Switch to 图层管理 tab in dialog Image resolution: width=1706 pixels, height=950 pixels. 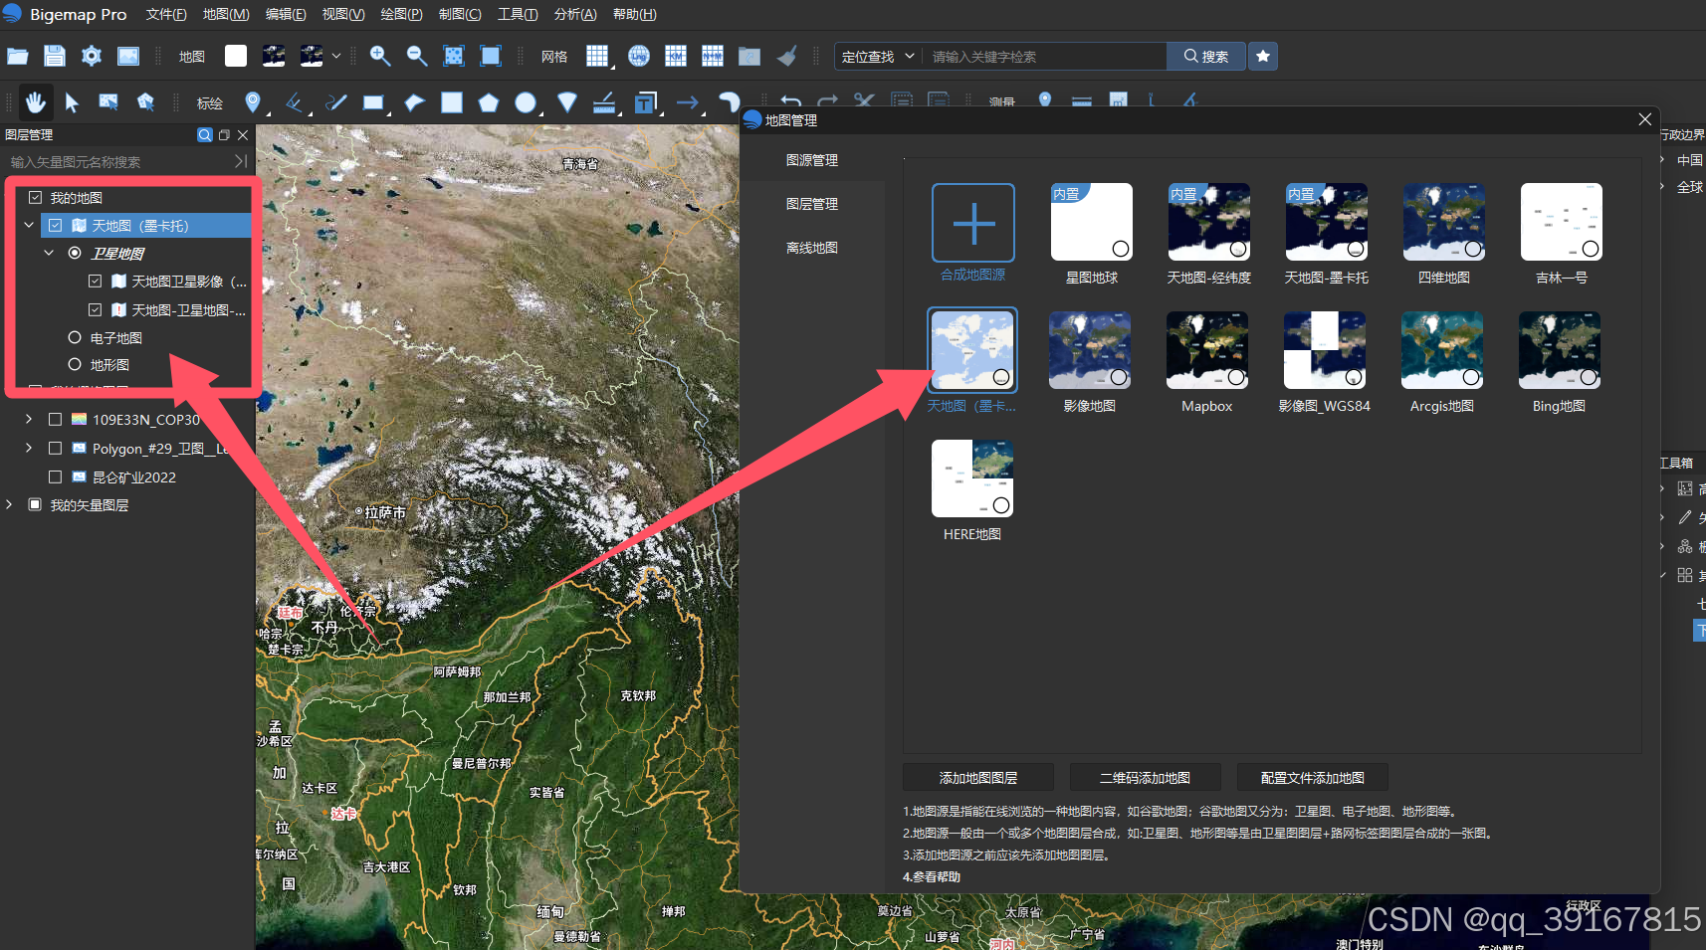coord(812,204)
